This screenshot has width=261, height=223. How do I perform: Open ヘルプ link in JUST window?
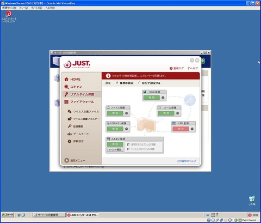pyautogui.click(x=192, y=68)
